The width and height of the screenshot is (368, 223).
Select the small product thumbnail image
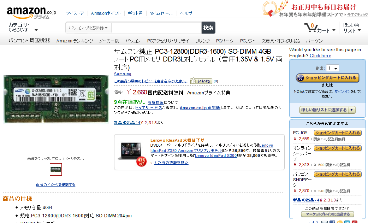coord(56,170)
